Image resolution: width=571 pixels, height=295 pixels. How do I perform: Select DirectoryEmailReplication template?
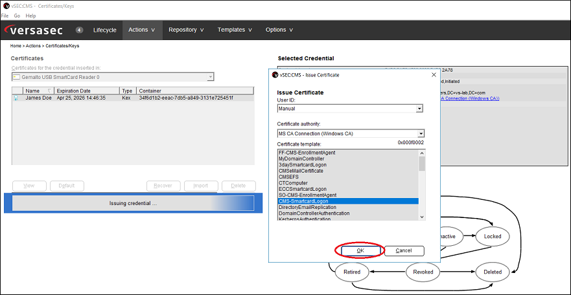tap(348, 207)
